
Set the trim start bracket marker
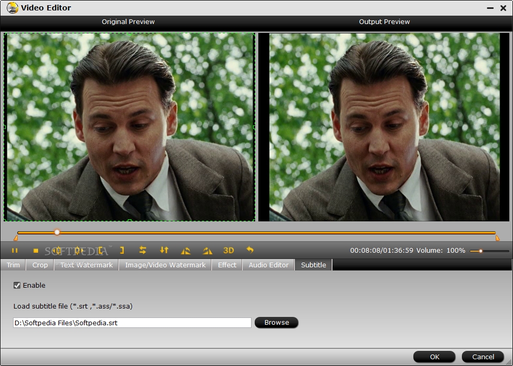point(101,251)
